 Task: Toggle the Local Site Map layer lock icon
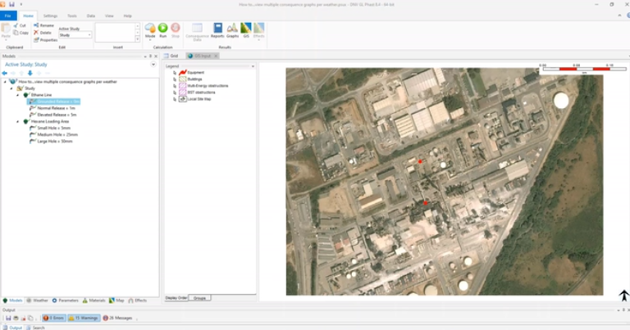175,99
